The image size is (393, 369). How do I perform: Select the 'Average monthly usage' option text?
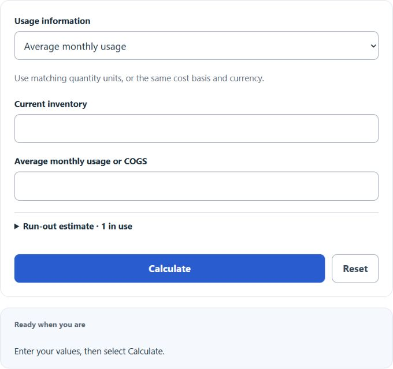point(75,47)
